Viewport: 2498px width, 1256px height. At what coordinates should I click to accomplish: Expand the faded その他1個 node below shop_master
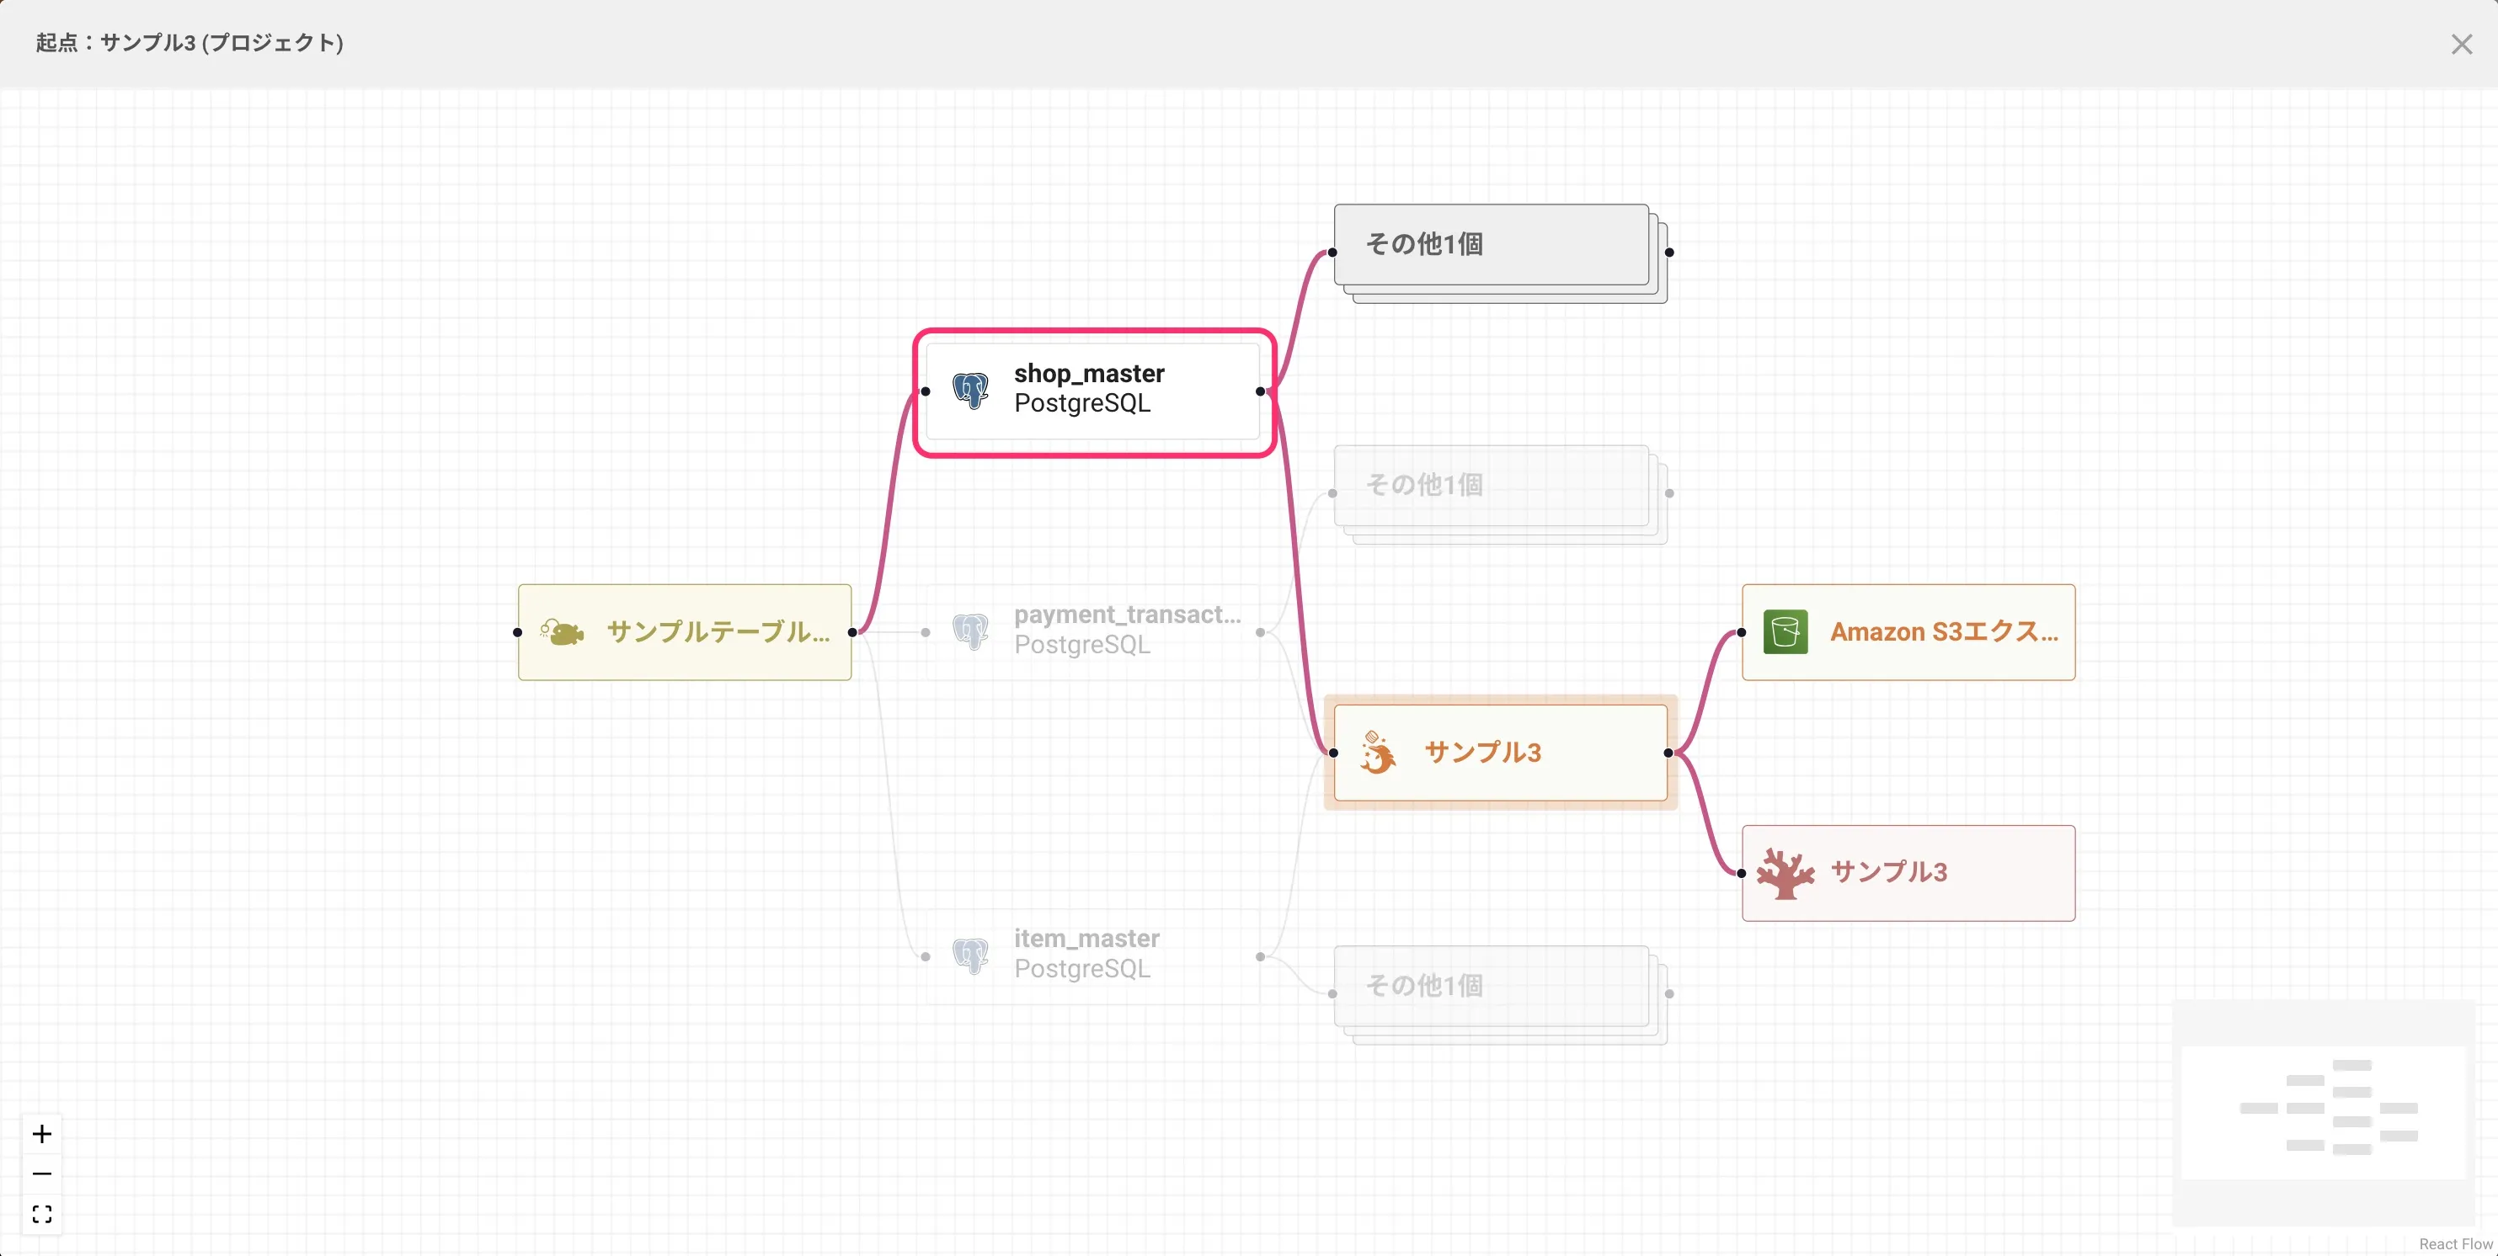(x=1500, y=494)
